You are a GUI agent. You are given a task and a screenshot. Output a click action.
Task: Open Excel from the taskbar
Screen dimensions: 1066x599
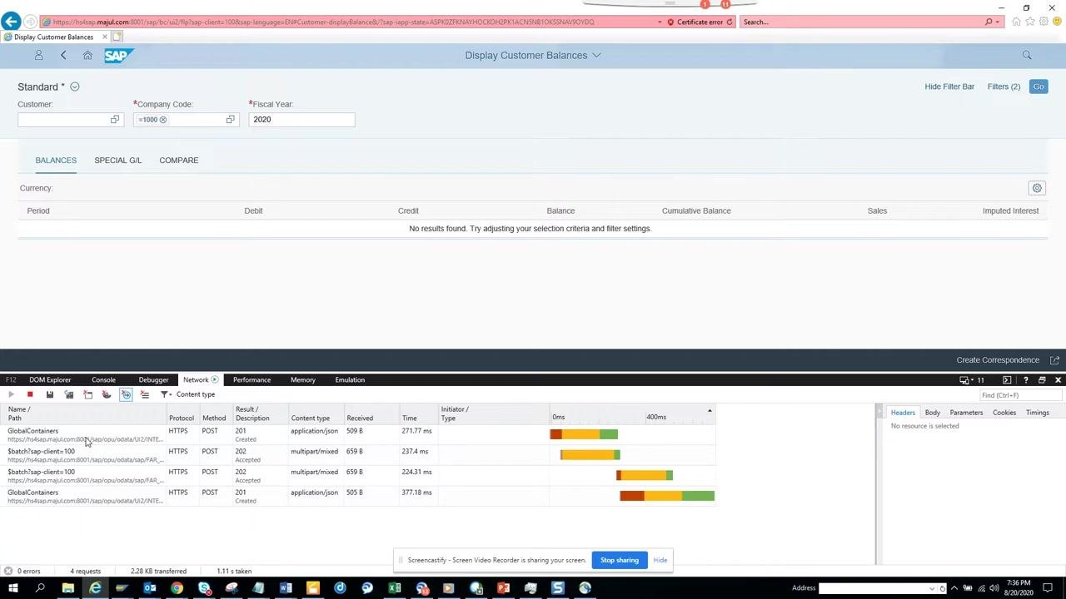[x=395, y=588]
